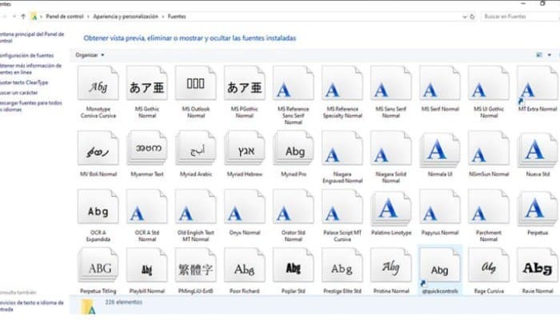Click the Fuentes folder icon in address bar
The width and height of the screenshot is (560, 320).
pyautogui.click(x=34, y=17)
